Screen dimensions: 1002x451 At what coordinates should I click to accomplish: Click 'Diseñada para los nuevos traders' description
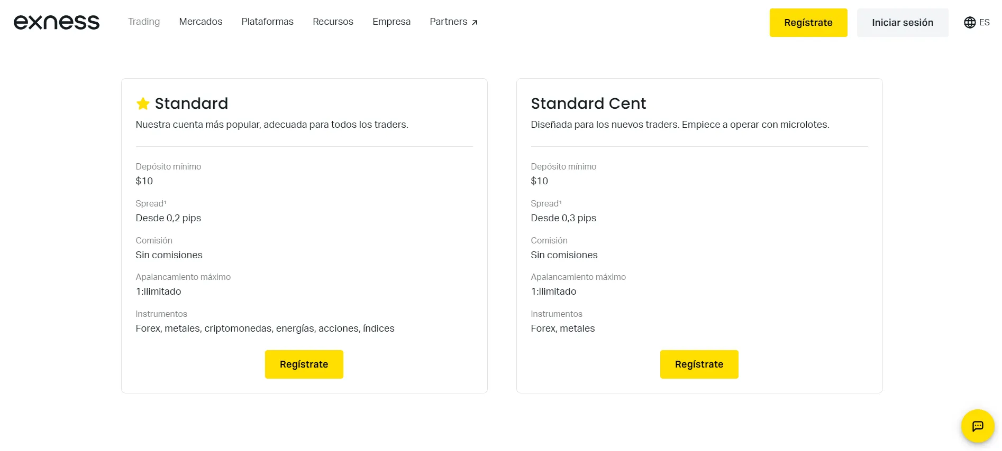tap(680, 125)
